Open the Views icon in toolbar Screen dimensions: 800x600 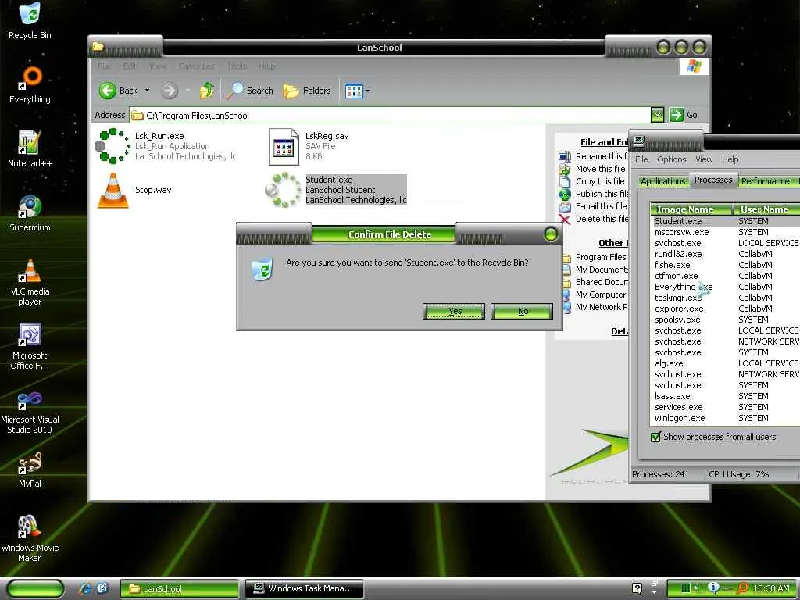click(354, 91)
